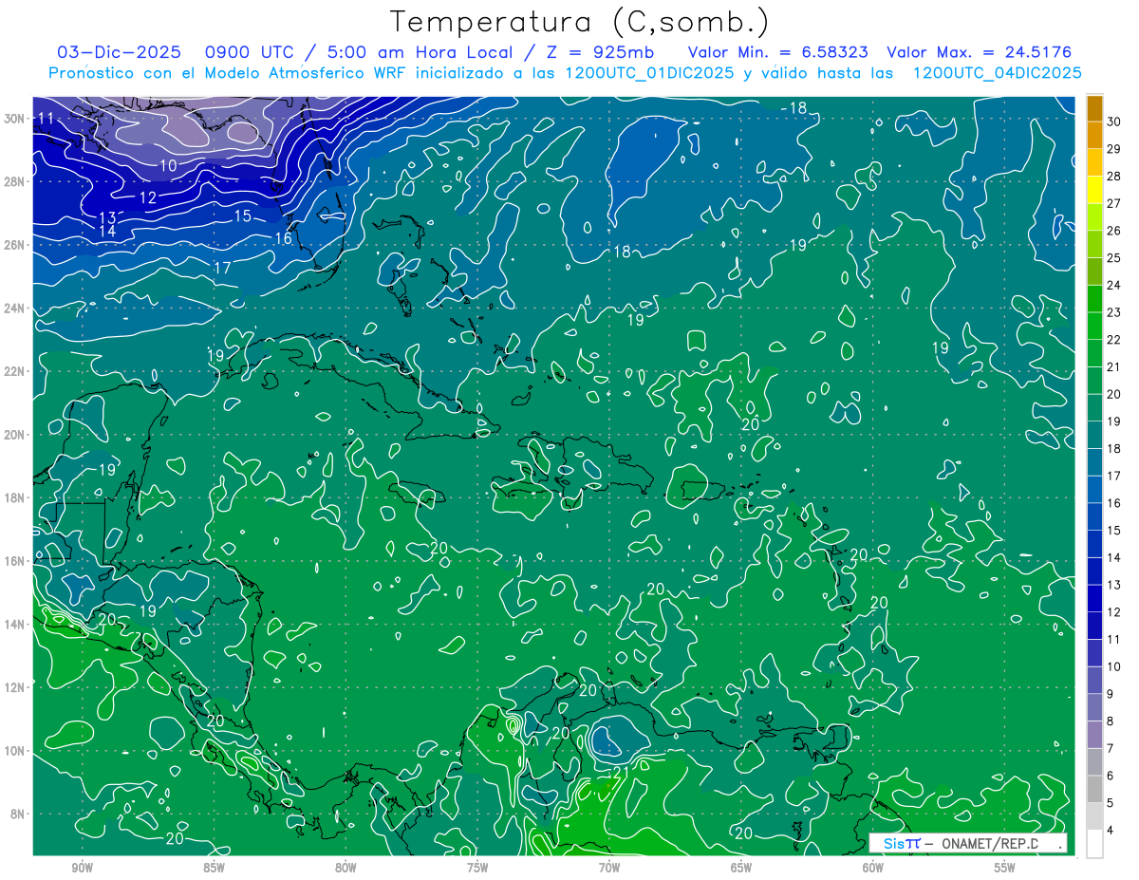
Task: Click the 'SisTT - ONAMET/REP.D' credit box
Action: click(x=968, y=843)
